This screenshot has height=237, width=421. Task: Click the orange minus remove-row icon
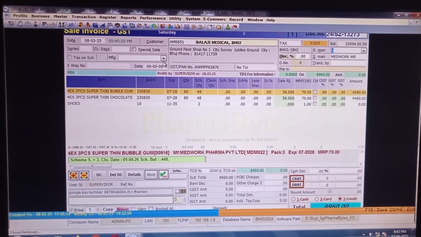84,175
